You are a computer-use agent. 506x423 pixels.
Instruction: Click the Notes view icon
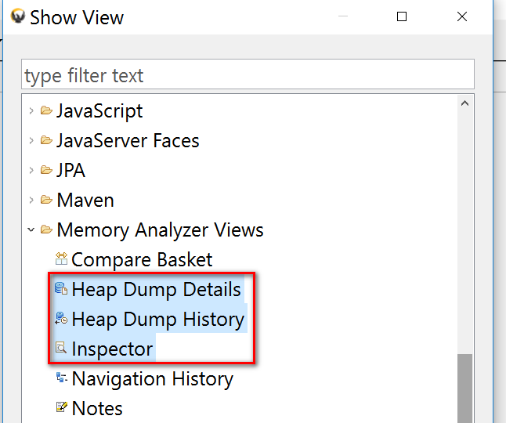[x=62, y=408]
